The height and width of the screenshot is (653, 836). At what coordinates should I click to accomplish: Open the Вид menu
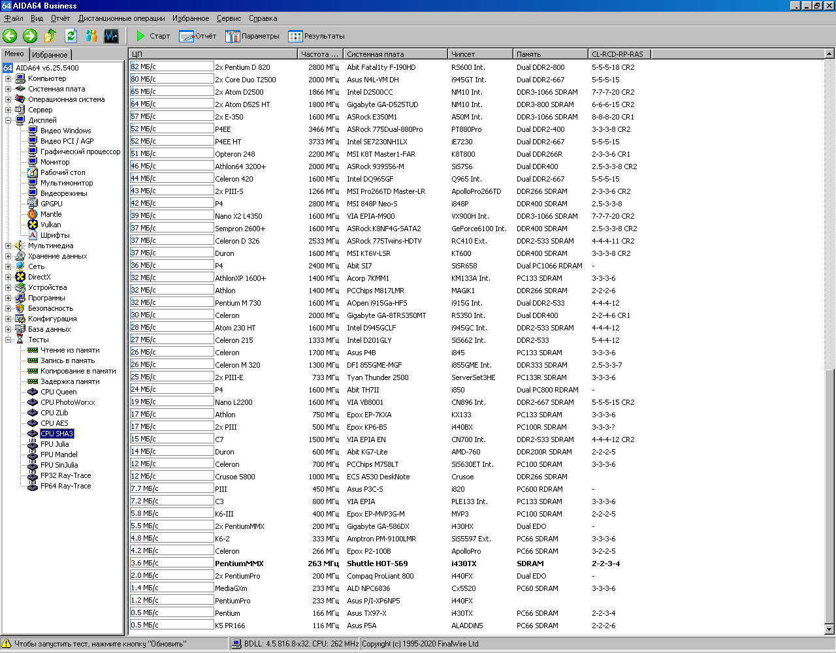point(37,18)
